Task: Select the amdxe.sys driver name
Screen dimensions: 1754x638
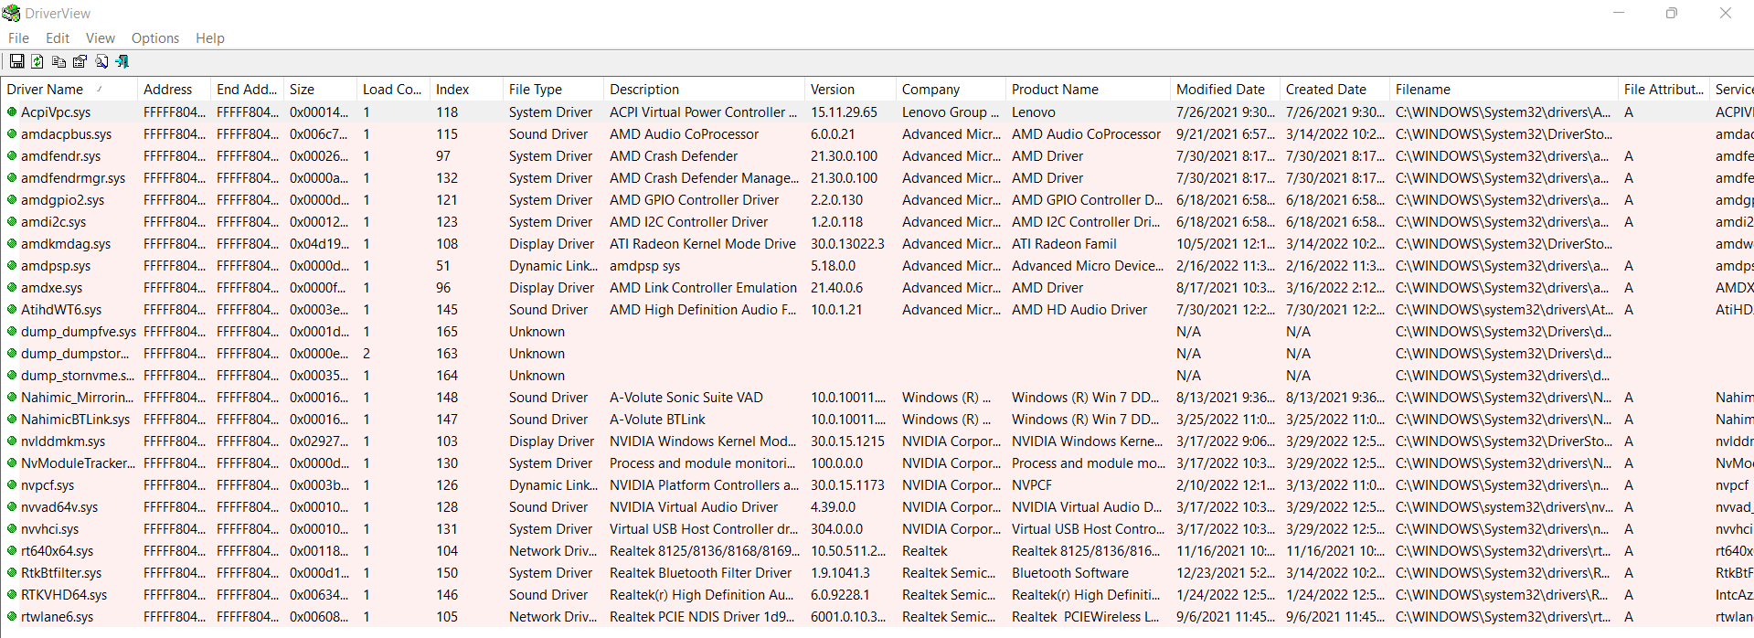Action: point(51,288)
